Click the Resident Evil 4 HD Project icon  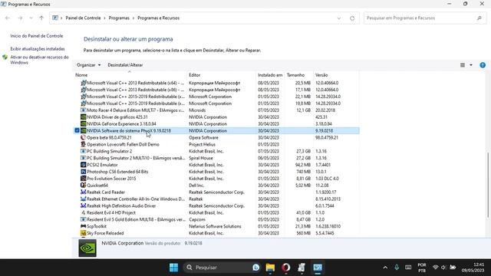[x=84, y=212]
